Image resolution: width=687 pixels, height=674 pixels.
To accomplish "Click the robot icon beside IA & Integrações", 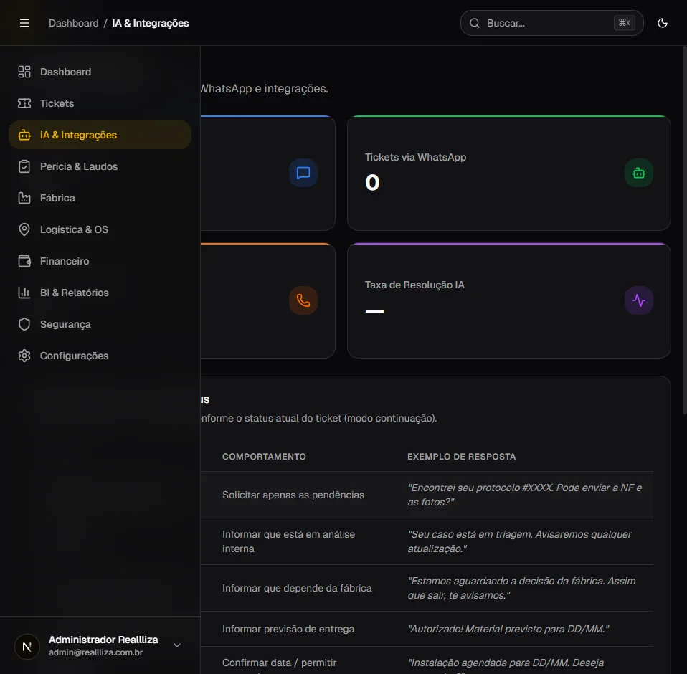I will coord(24,135).
